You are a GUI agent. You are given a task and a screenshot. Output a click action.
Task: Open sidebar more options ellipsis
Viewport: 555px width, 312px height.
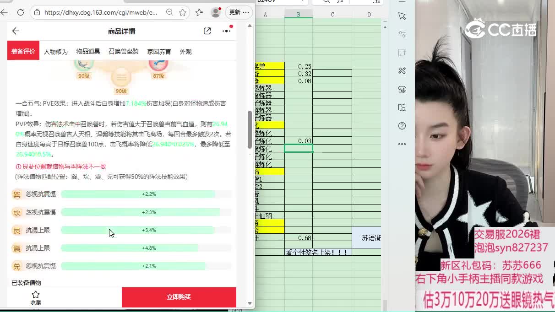[402, 144]
